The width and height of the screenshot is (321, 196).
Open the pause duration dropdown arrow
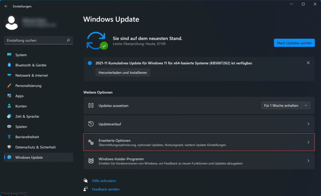tap(306, 105)
